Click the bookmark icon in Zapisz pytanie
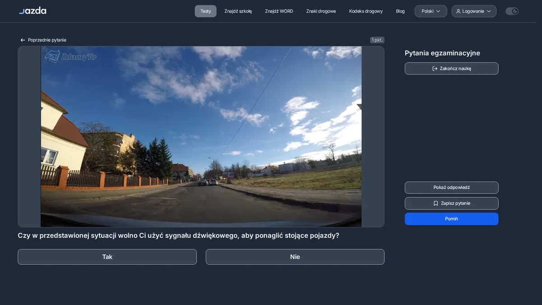542x305 pixels. (436, 203)
